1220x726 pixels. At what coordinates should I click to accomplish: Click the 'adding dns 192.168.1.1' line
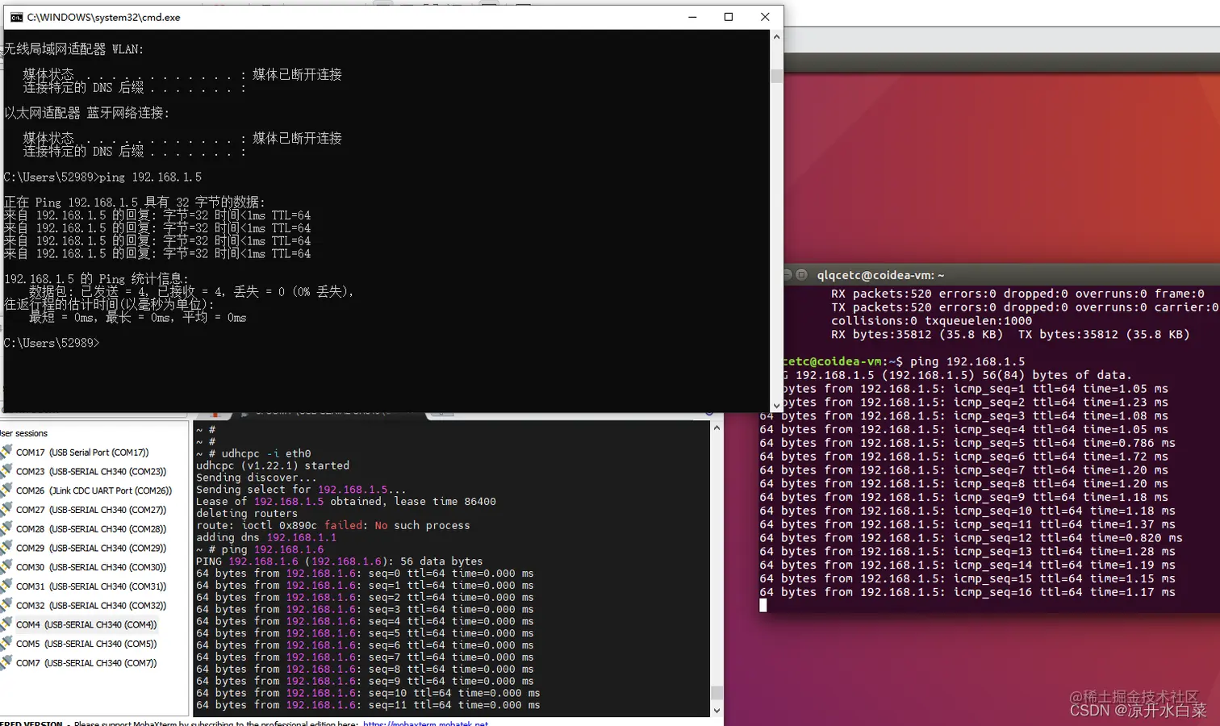click(x=266, y=537)
